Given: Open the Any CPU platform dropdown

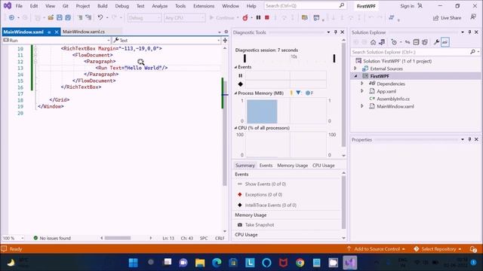Looking at the screenshot, I should tap(184, 18).
